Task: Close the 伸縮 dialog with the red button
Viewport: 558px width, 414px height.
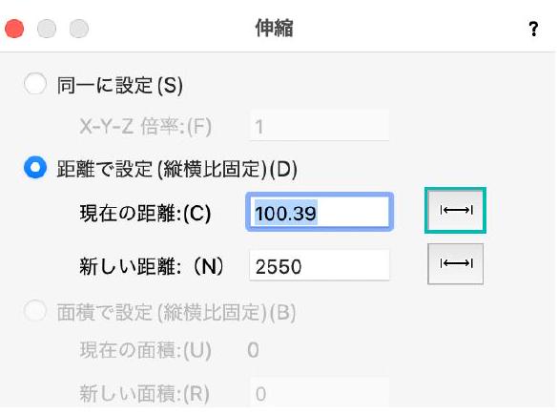Action: tap(14, 29)
